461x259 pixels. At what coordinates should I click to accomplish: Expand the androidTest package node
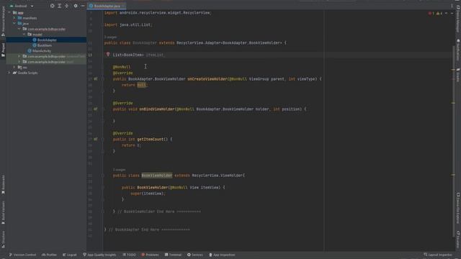tap(19, 56)
